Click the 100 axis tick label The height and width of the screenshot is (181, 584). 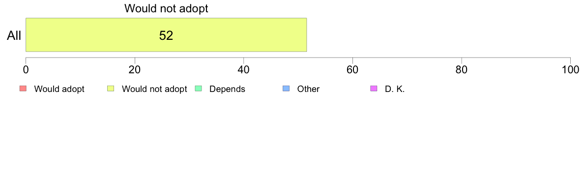570,69
